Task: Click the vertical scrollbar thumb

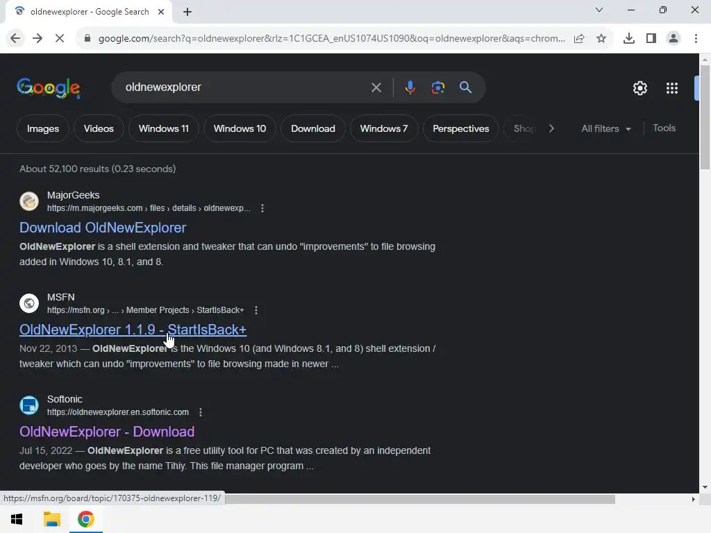Action: (705, 117)
